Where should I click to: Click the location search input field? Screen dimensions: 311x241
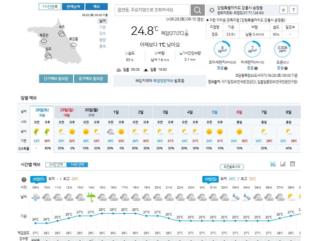pyautogui.click(x=152, y=10)
